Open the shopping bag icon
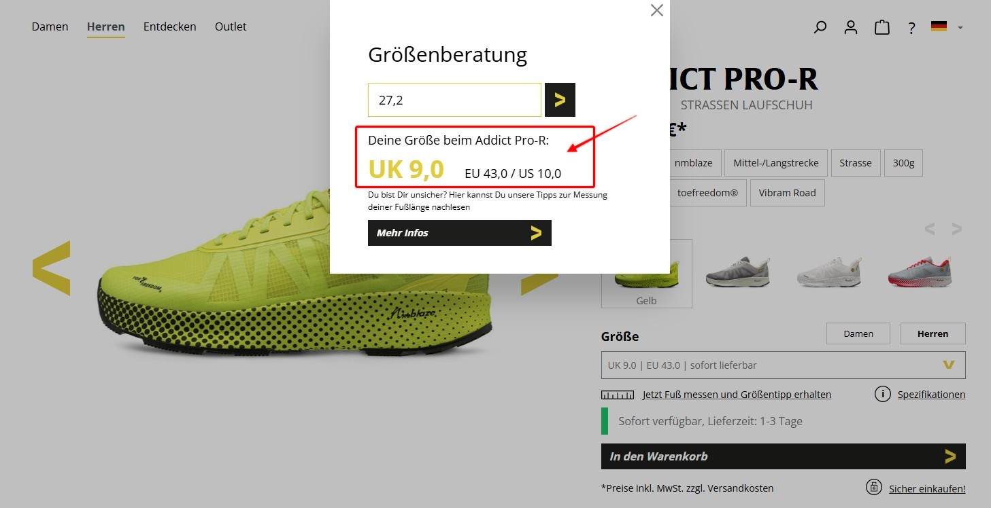The height and width of the screenshot is (508, 991). click(882, 27)
